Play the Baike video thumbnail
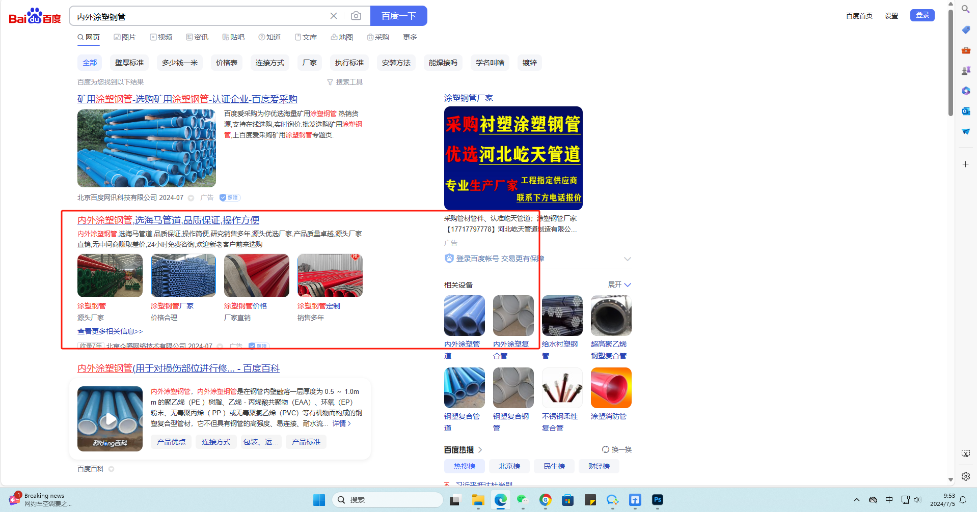The width and height of the screenshot is (977, 512). (x=110, y=419)
